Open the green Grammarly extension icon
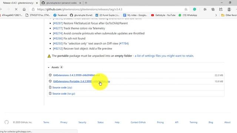This screenshot has width=237, height=133. (x=194, y=9)
